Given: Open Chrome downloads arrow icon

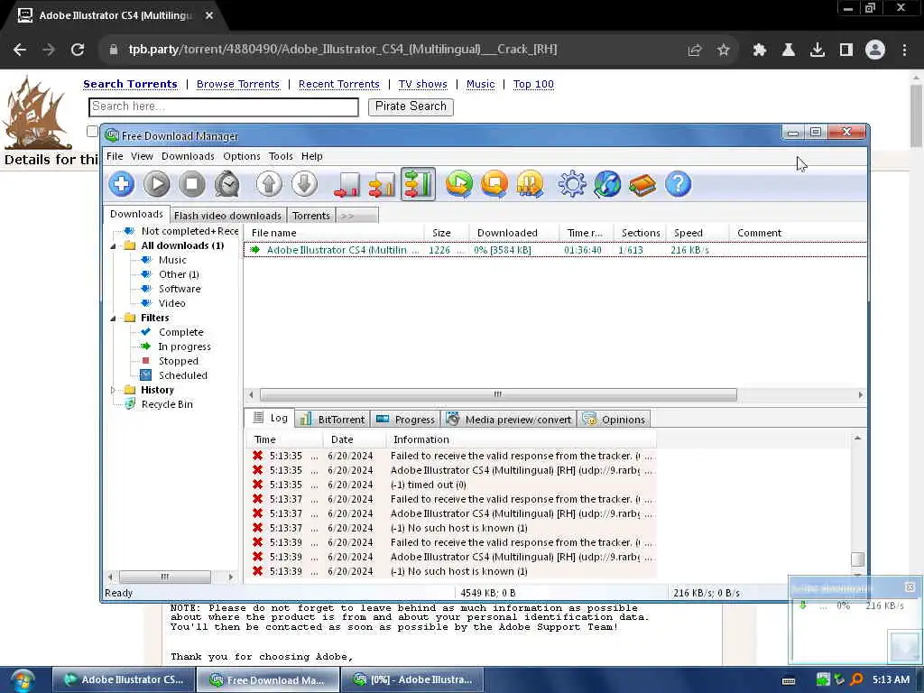Looking at the screenshot, I should (818, 50).
